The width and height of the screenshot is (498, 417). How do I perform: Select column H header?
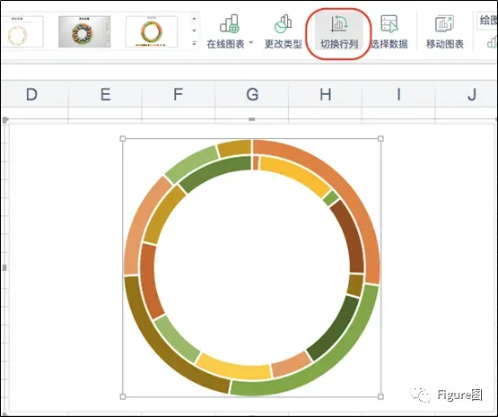point(325,94)
